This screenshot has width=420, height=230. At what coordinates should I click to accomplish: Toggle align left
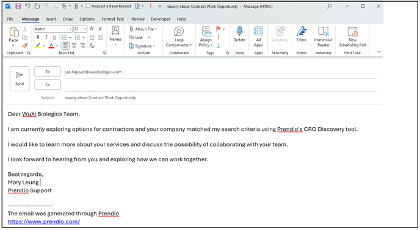65,46
